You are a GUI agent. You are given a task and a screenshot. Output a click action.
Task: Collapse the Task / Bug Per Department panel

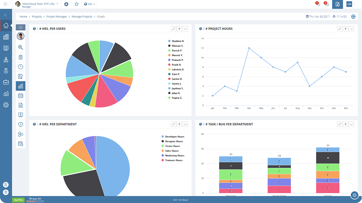[x=352, y=124]
